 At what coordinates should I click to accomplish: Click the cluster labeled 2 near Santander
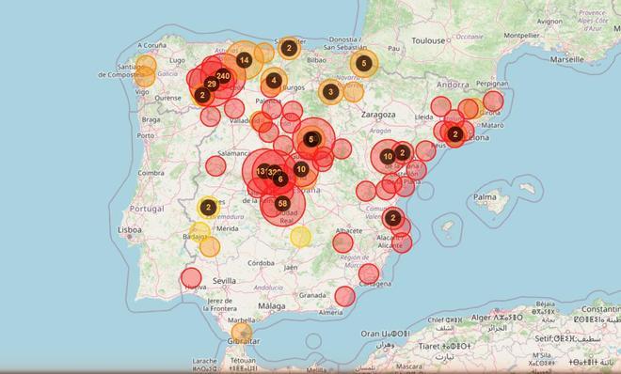click(289, 48)
